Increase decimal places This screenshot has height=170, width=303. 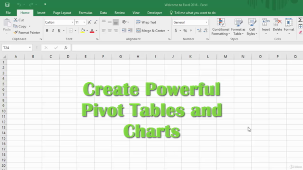point(199,30)
